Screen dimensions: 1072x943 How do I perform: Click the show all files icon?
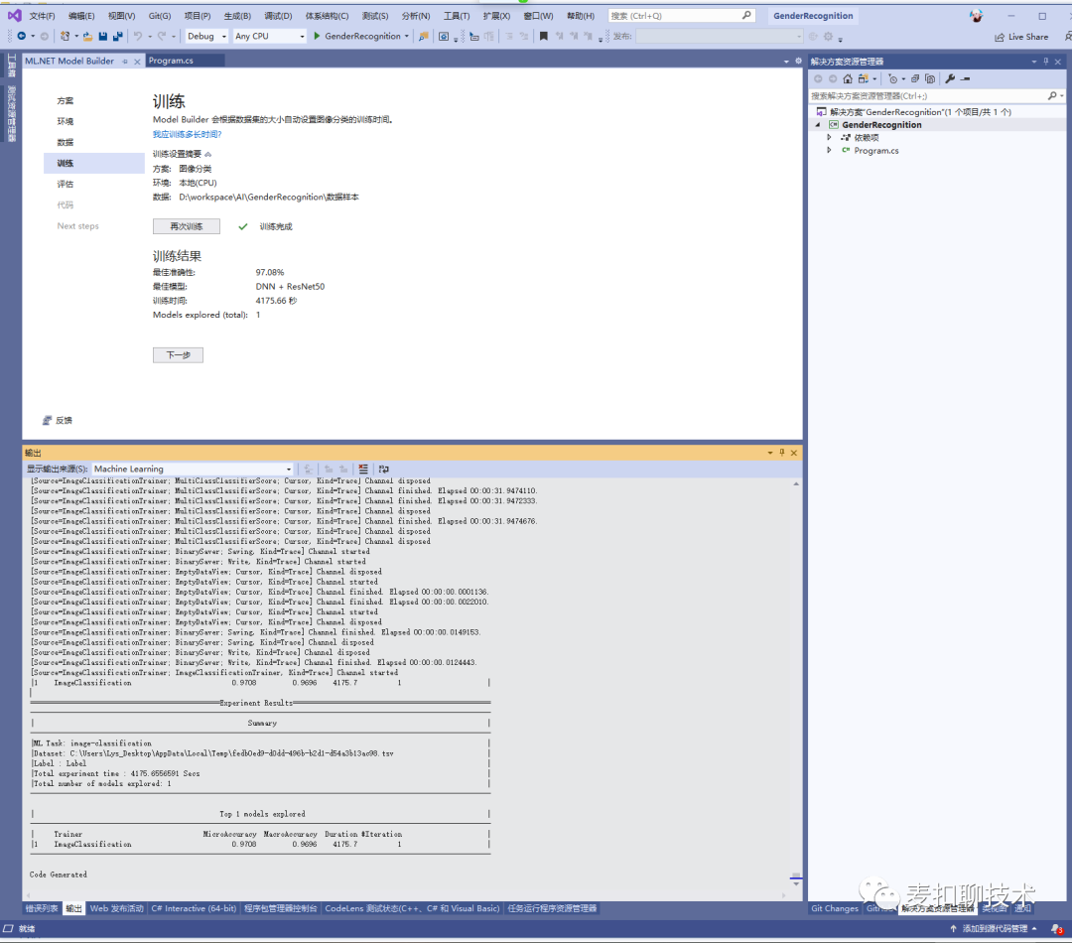[930, 78]
